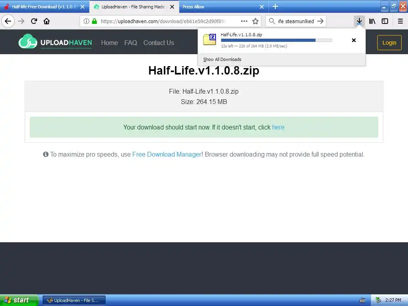Viewport: 408px width, 306px height.
Task: Click the info icon before pro speeds note
Action: (x=46, y=154)
